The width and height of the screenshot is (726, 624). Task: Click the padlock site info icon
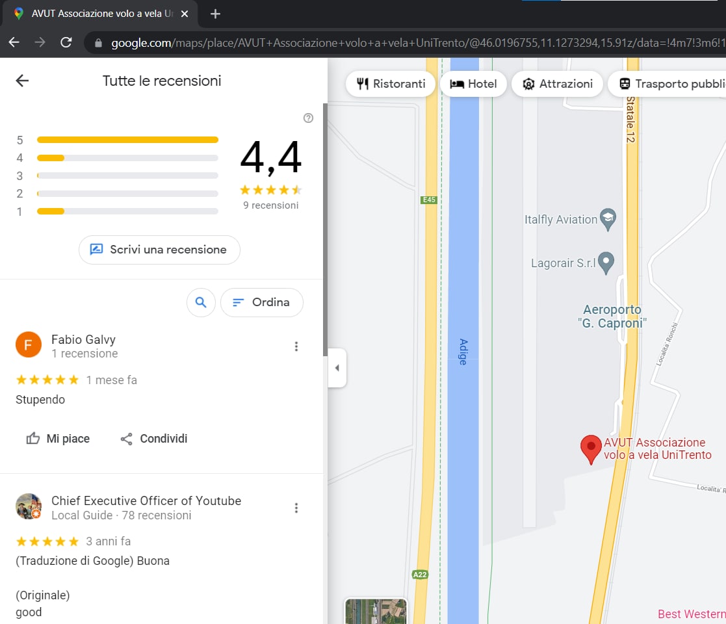tap(98, 43)
